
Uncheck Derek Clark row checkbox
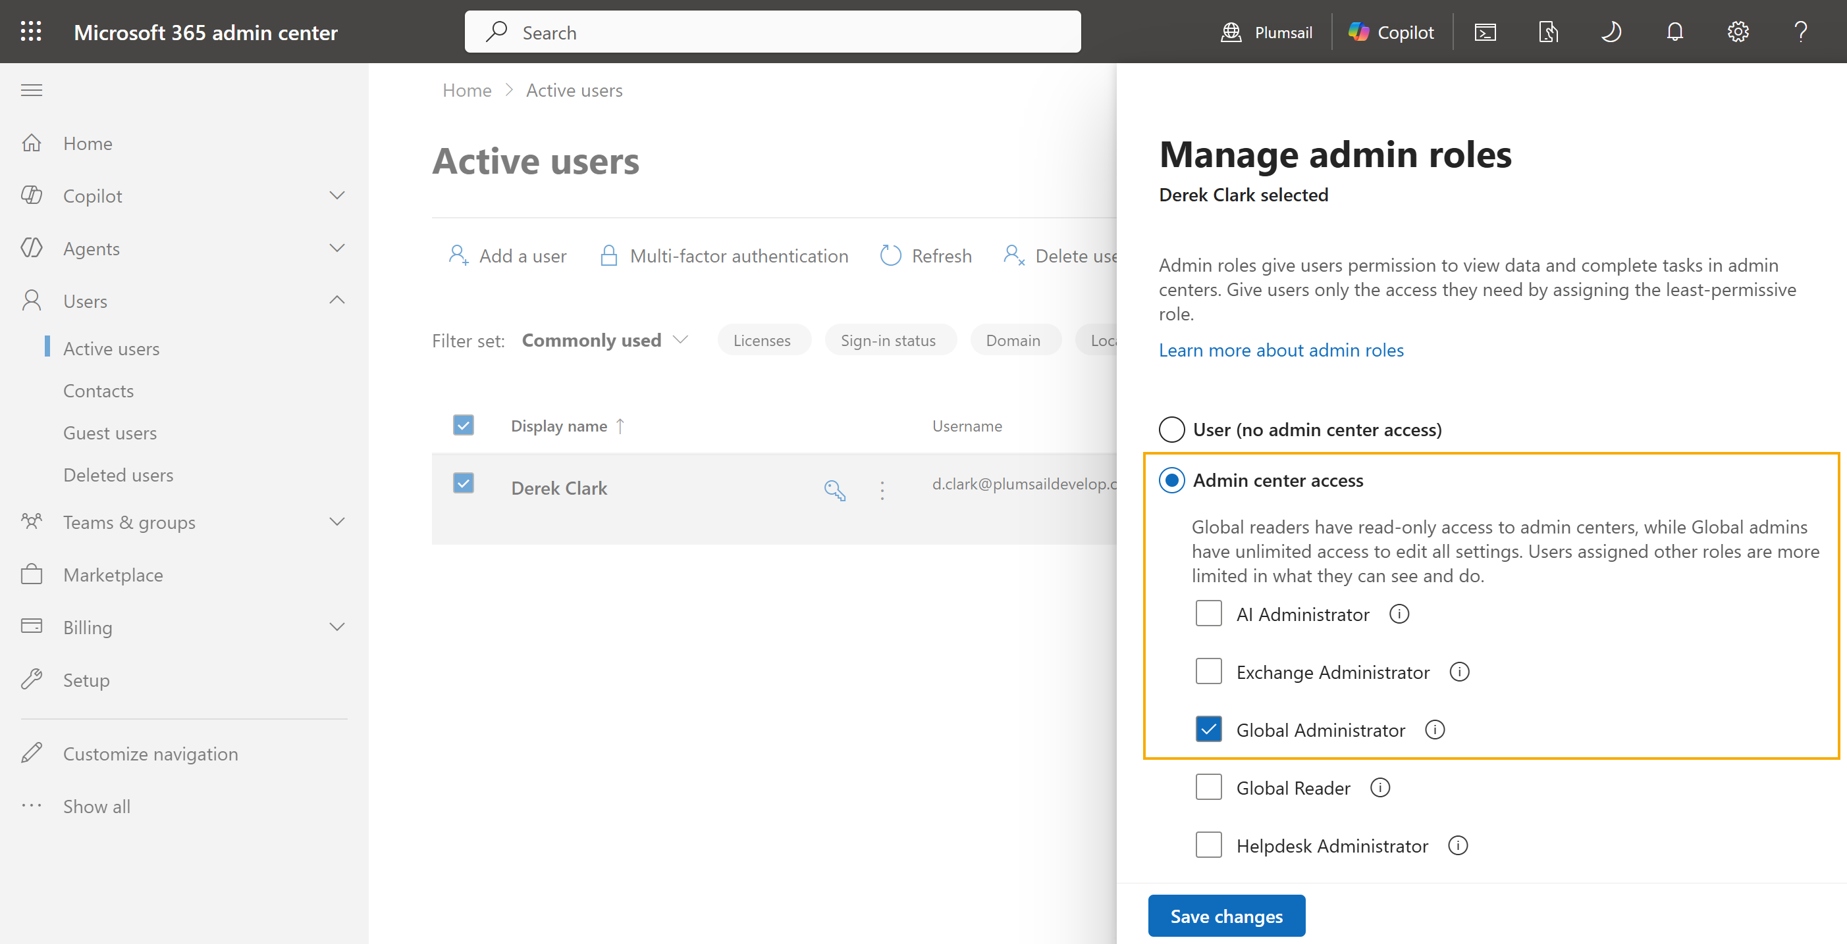tap(463, 484)
